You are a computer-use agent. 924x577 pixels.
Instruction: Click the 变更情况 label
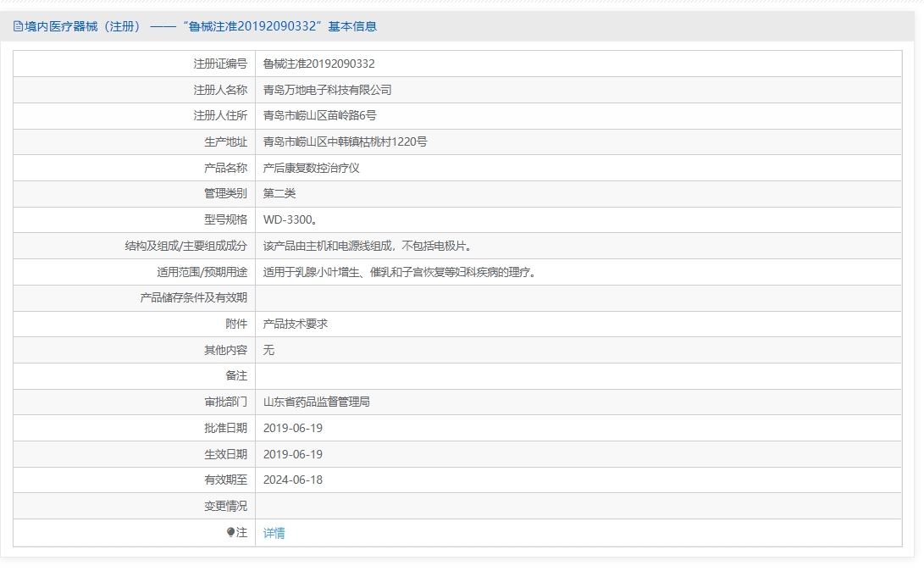(225, 507)
